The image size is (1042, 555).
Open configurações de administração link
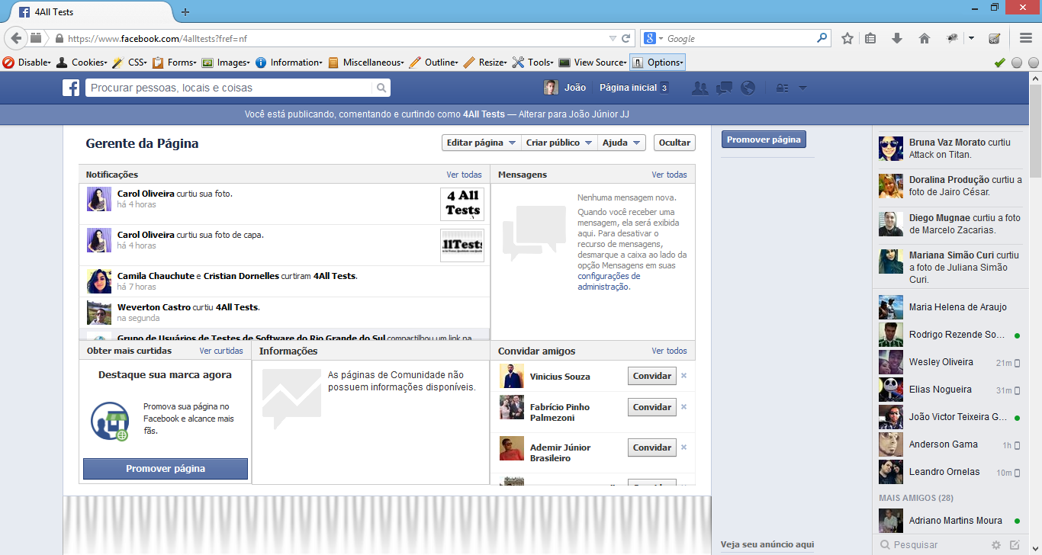point(609,281)
